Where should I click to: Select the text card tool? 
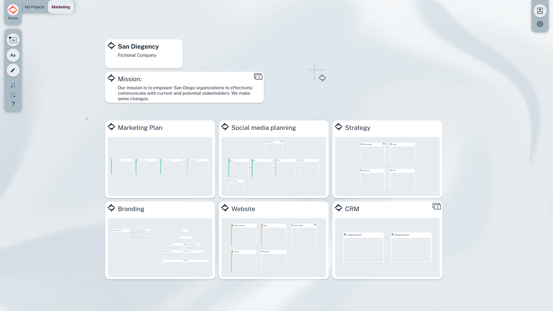pyautogui.click(x=13, y=40)
